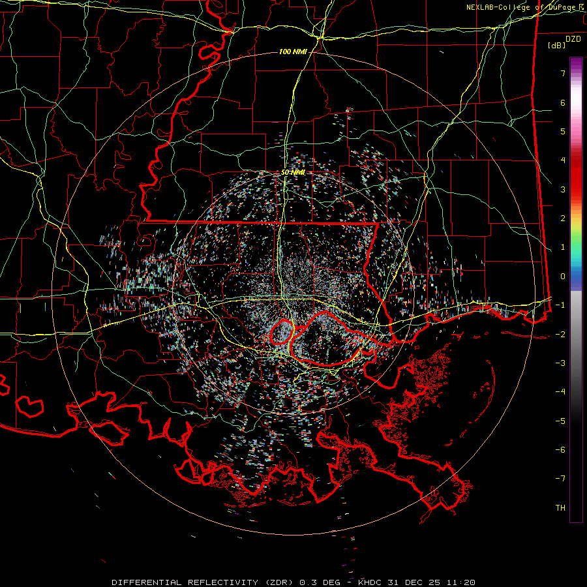Click the "-6" value on the color scale
Screen dimensions: 587x587
[560, 450]
